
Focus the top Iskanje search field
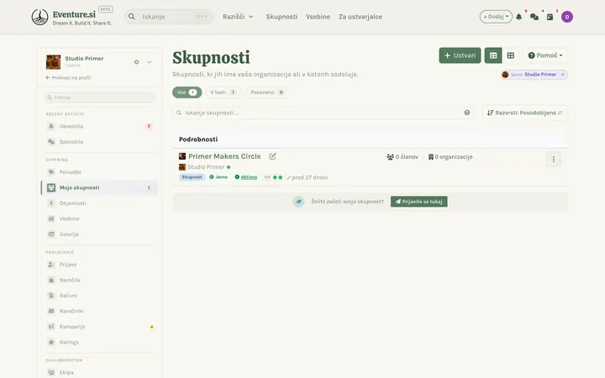point(169,17)
